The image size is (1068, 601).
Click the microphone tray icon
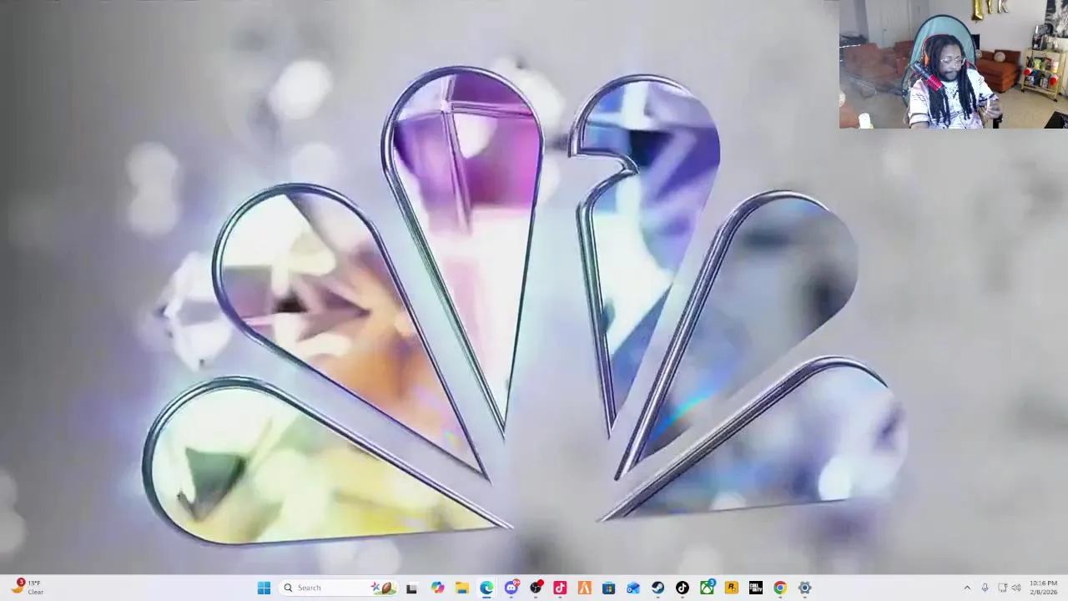coord(985,588)
